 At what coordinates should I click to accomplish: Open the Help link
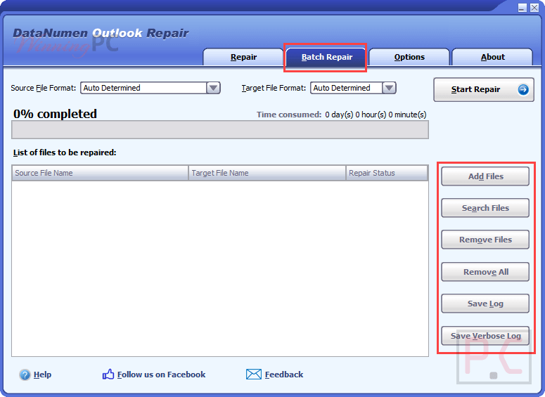pyautogui.click(x=42, y=375)
